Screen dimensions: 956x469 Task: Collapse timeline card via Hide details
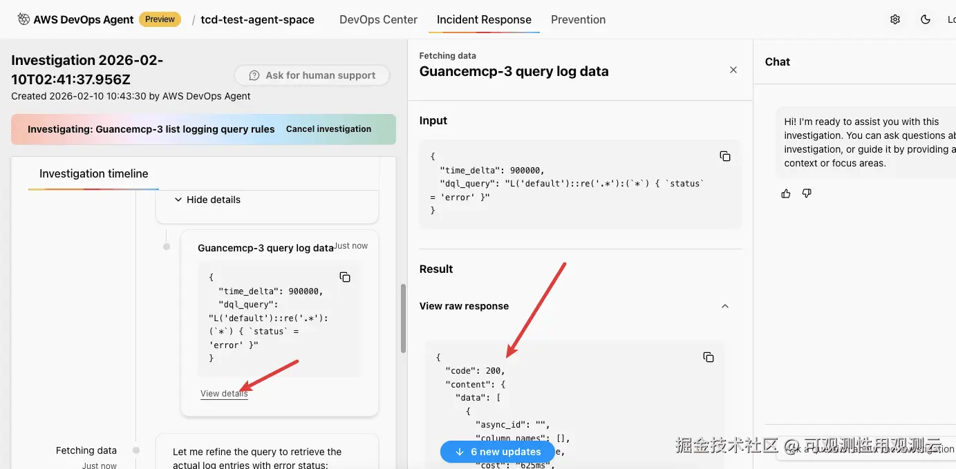207,200
